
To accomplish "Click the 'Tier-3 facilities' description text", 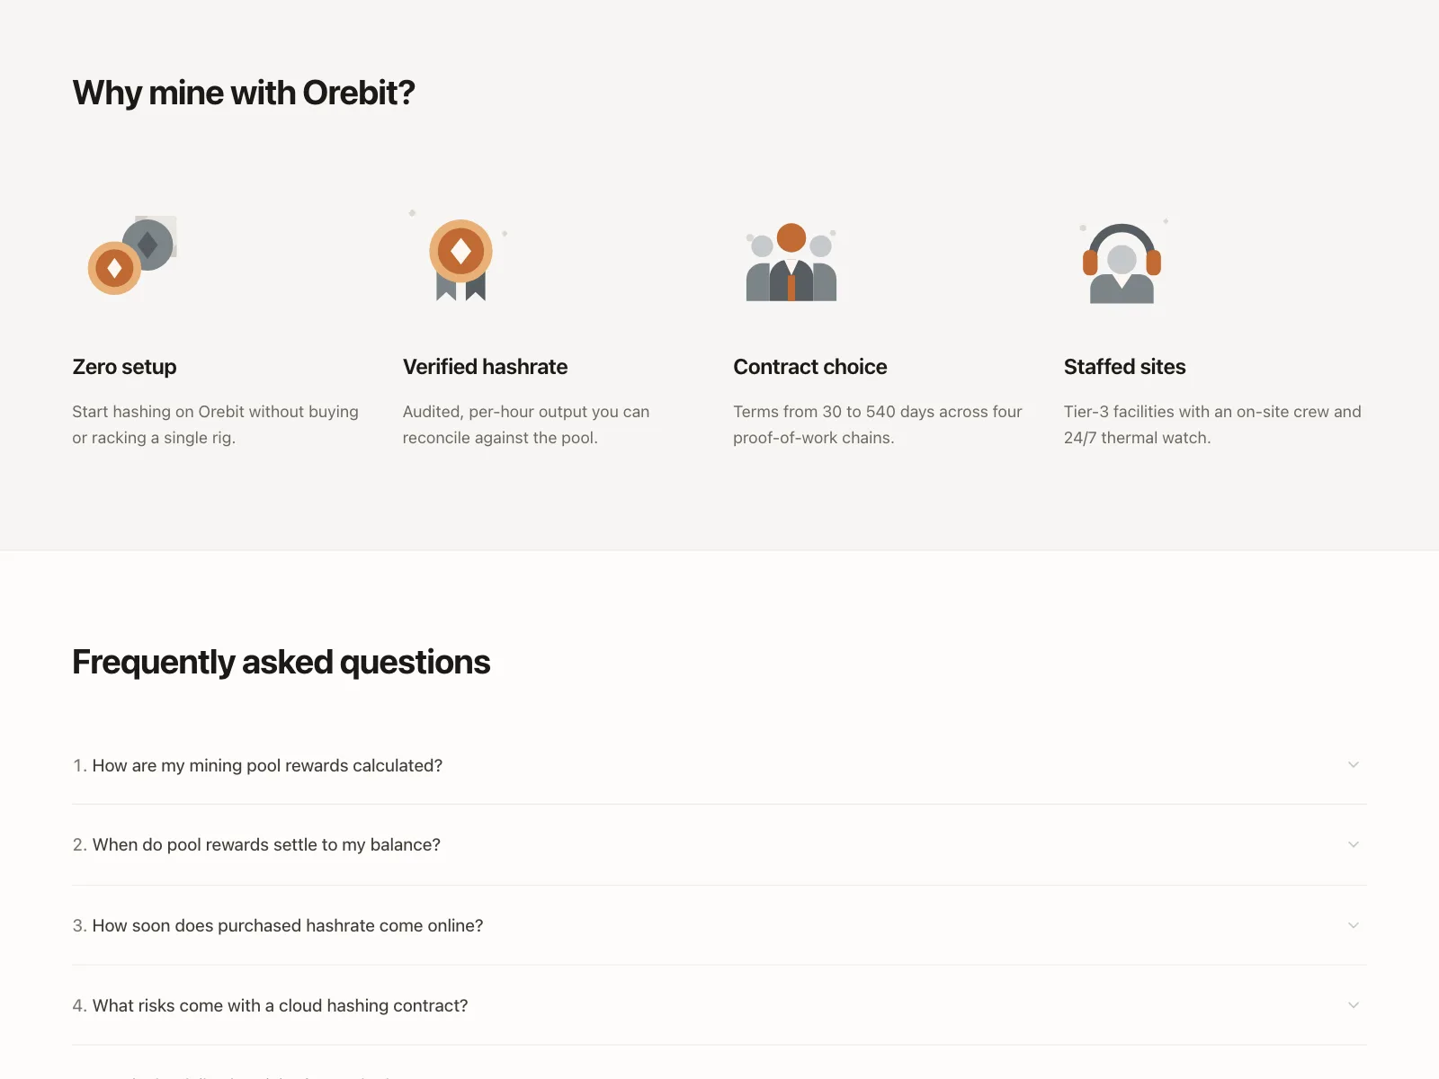I will point(1212,424).
